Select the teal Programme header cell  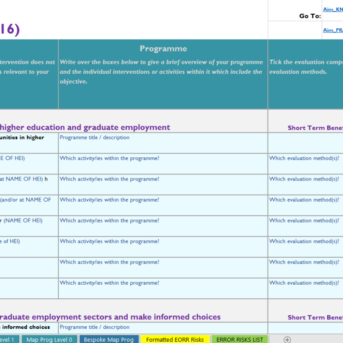pyautogui.click(x=163, y=74)
